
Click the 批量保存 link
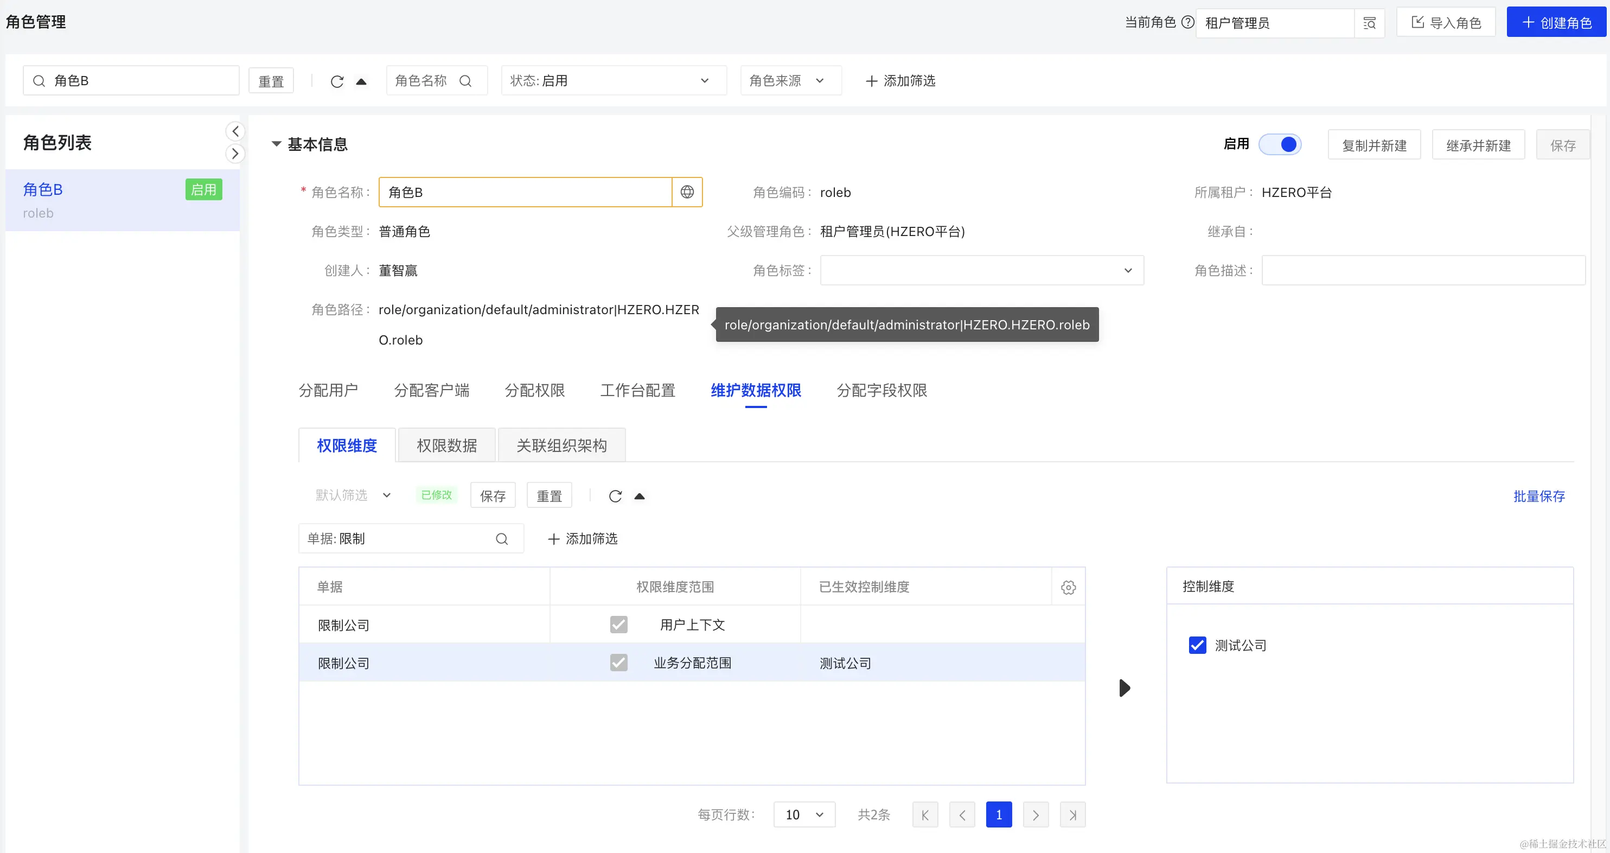click(x=1539, y=496)
